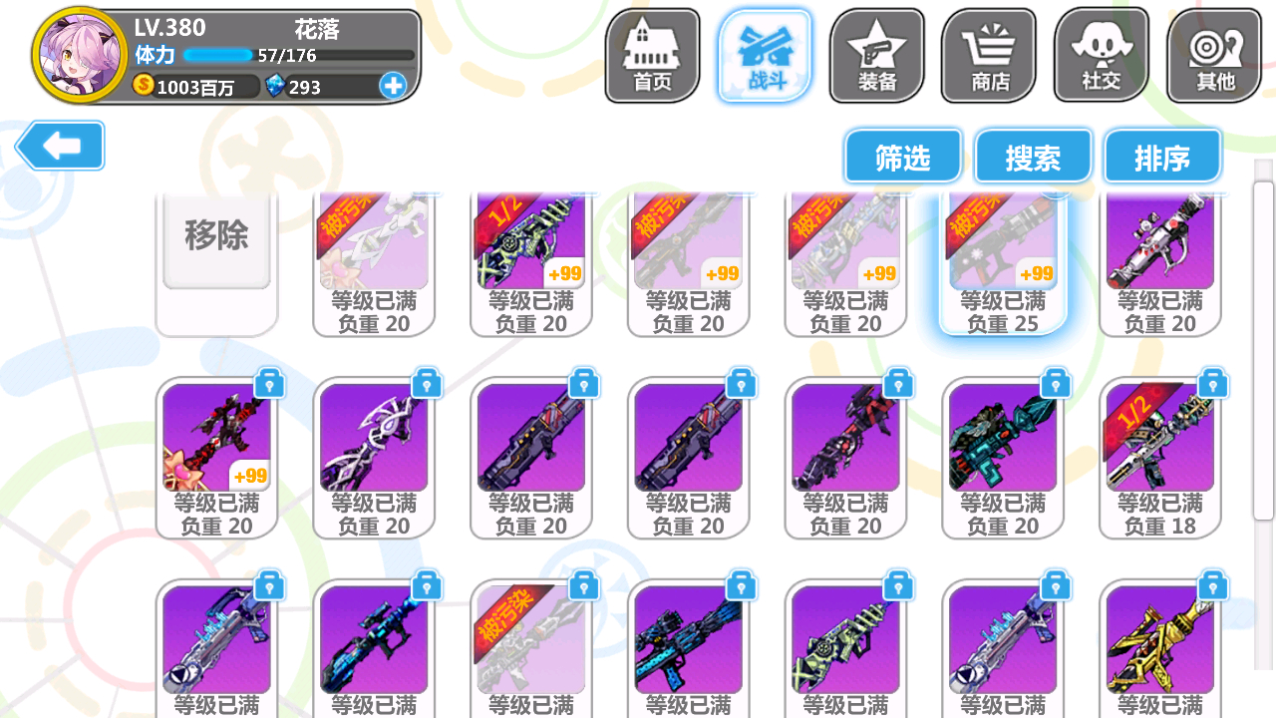
Task: Tap the plus icon beside diamonds
Action: click(x=393, y=86)
